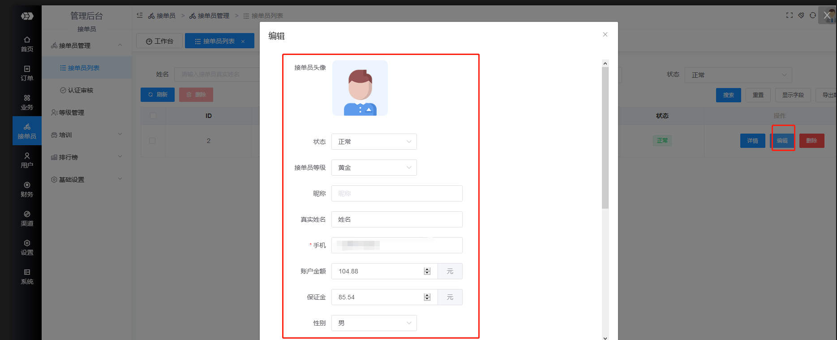Click the 账户金额 stepper arrows

[427, 271]
